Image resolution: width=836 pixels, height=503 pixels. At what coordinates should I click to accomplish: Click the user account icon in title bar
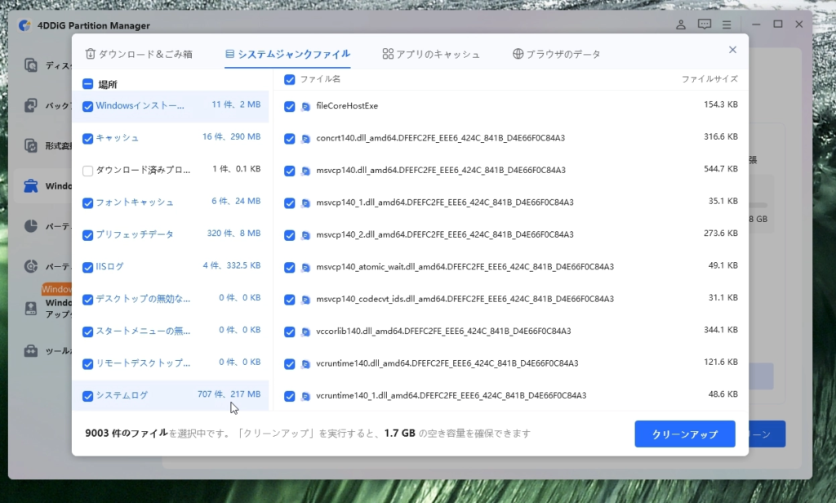coord(682,24)
